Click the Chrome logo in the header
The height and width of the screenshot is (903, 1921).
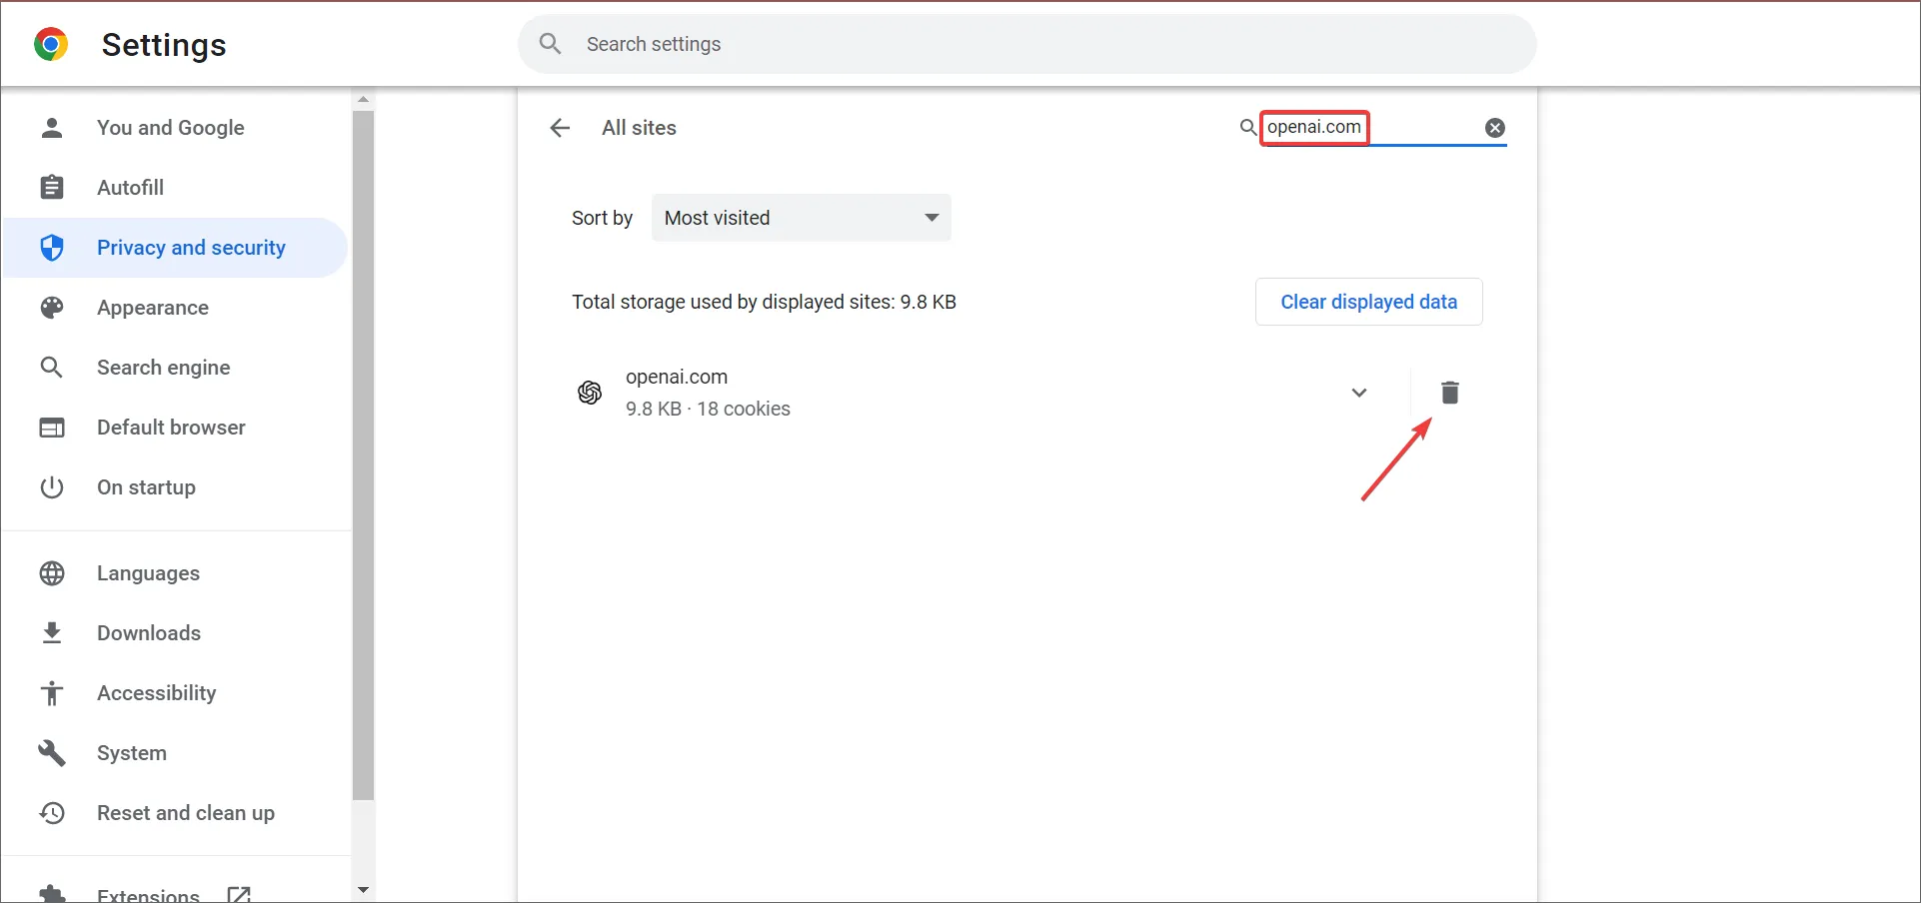(51, 44)
